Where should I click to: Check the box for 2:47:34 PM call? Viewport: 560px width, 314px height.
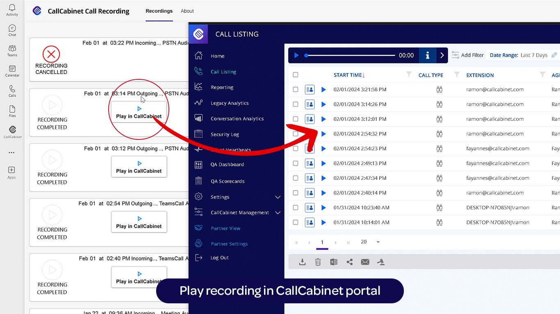click(x=296, y=178)
